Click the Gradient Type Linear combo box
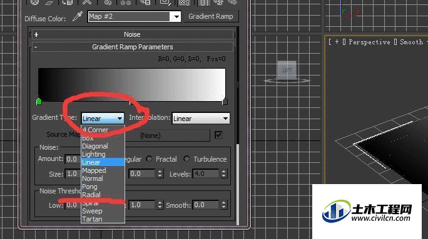The image size is (428, 239). pos(103,119)
